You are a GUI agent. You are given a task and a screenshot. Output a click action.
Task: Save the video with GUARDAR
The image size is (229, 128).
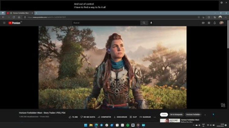(145, 117)
